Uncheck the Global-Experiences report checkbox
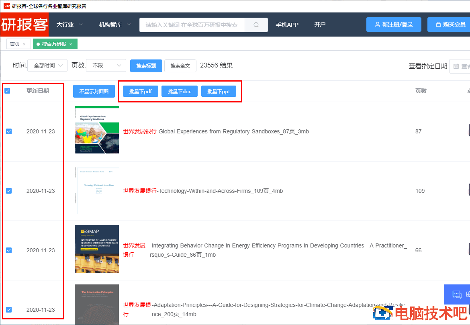Screen dimensions: 470x325 pos(9,131)
